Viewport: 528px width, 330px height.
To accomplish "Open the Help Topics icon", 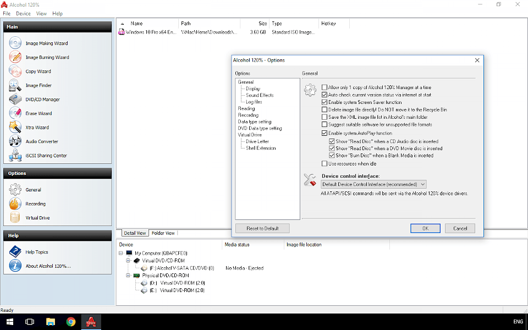I will (15, 252).
